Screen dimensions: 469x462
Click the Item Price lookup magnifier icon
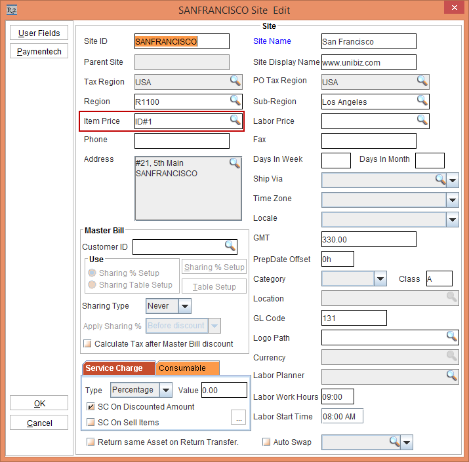click(x=234, y=121)
